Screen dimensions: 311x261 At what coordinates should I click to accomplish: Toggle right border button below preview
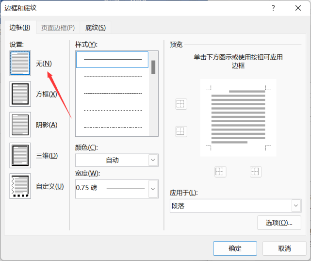click(x=256, y=172)
